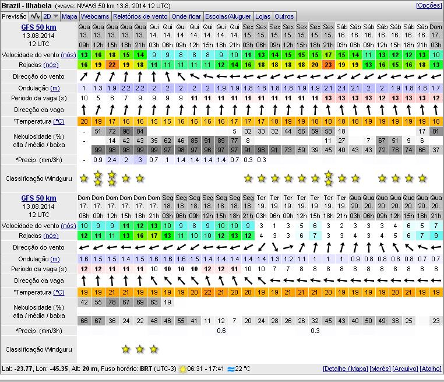
Task: Click gust value 23 in orange cell
Action: point(328,65)
